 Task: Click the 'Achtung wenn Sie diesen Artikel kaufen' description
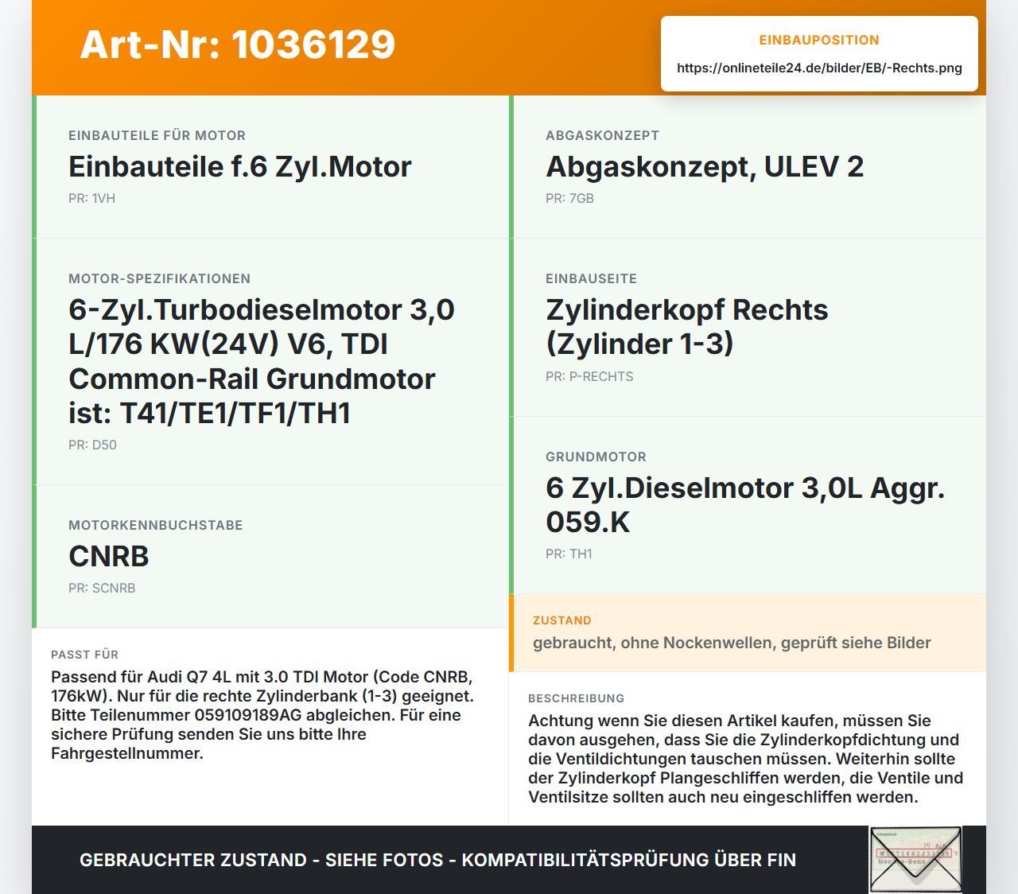pyautogui.click(x=746, y=759)
